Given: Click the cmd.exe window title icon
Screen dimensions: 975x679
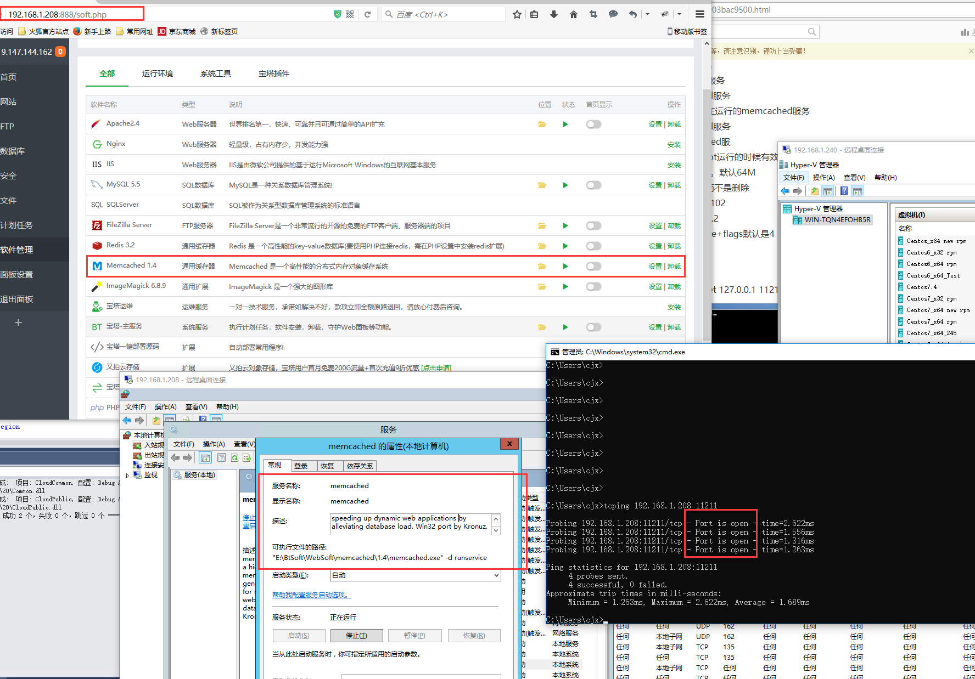Looking at the screenshot, I should pyautogui.click(x=554, y=352).
